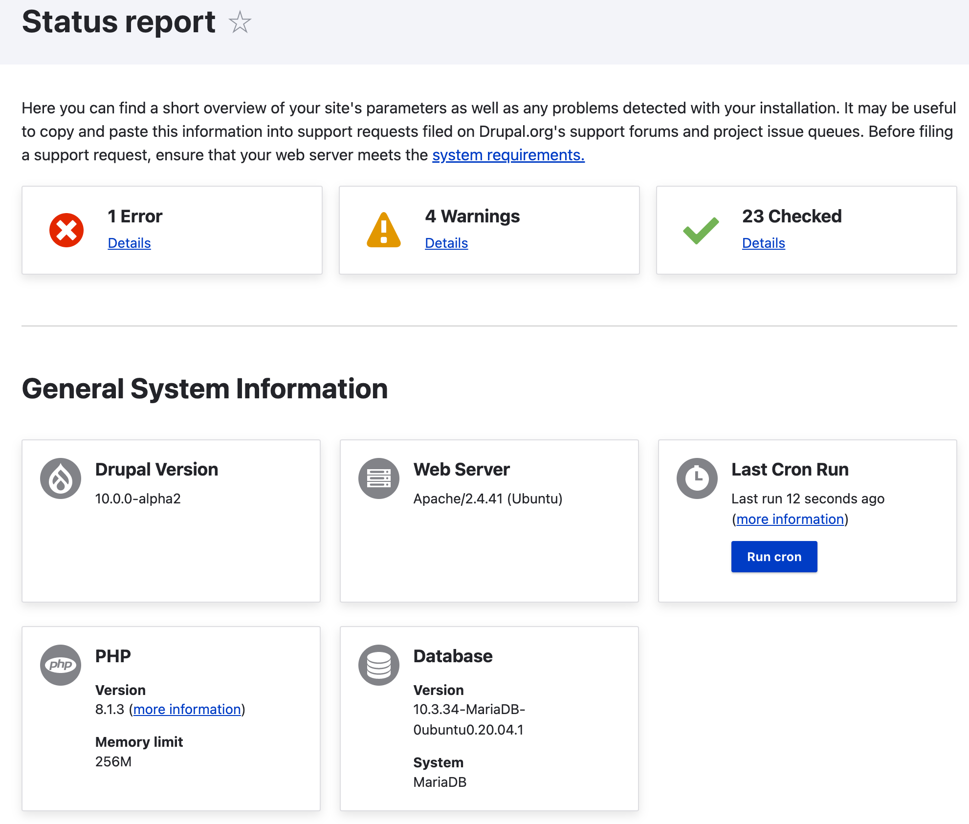969x824 pixels.
Task: Click the PHP Version label
Action: [x=120, y=690]
